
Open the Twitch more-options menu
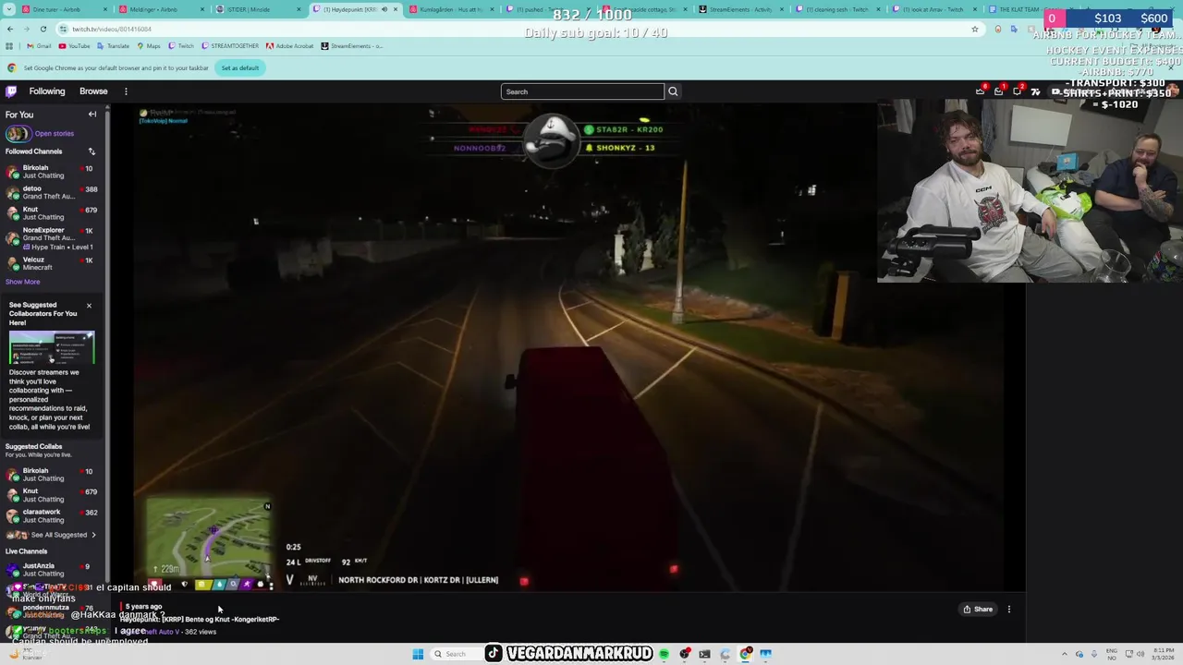click(x=126, y=91)
